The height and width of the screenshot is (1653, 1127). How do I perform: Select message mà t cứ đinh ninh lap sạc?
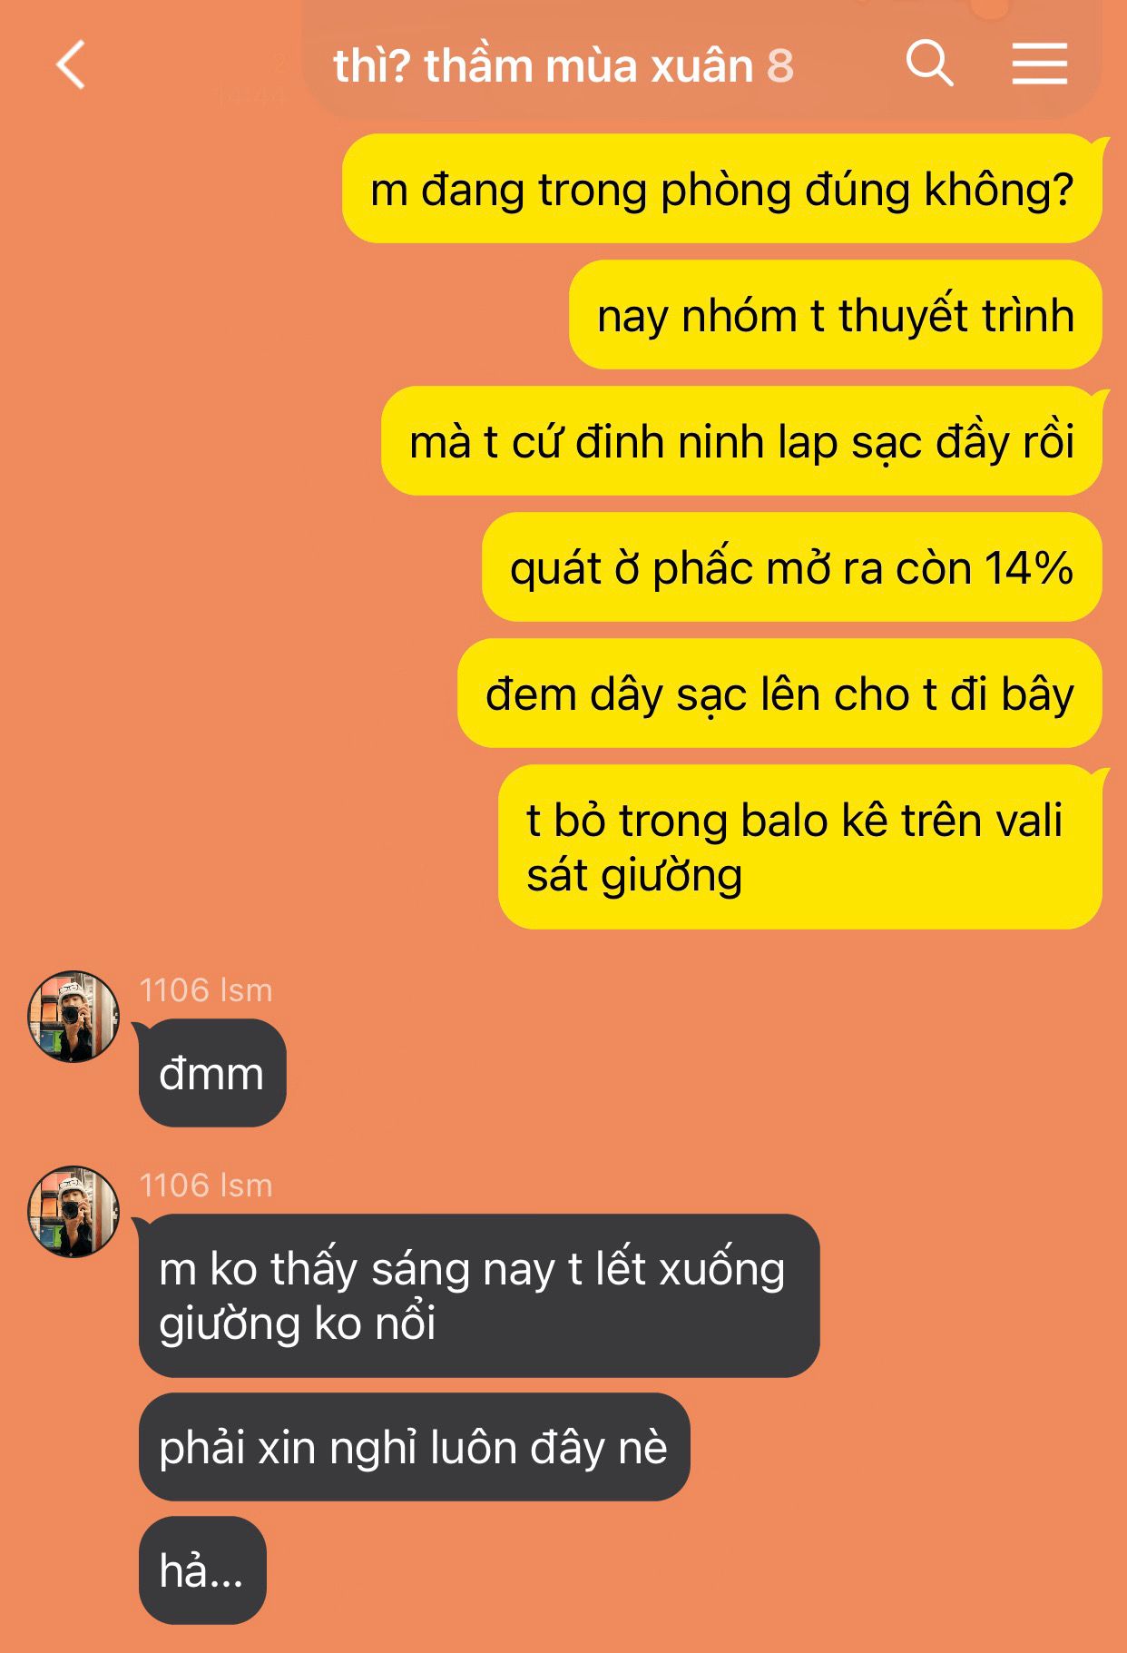[x=741, y=441]
